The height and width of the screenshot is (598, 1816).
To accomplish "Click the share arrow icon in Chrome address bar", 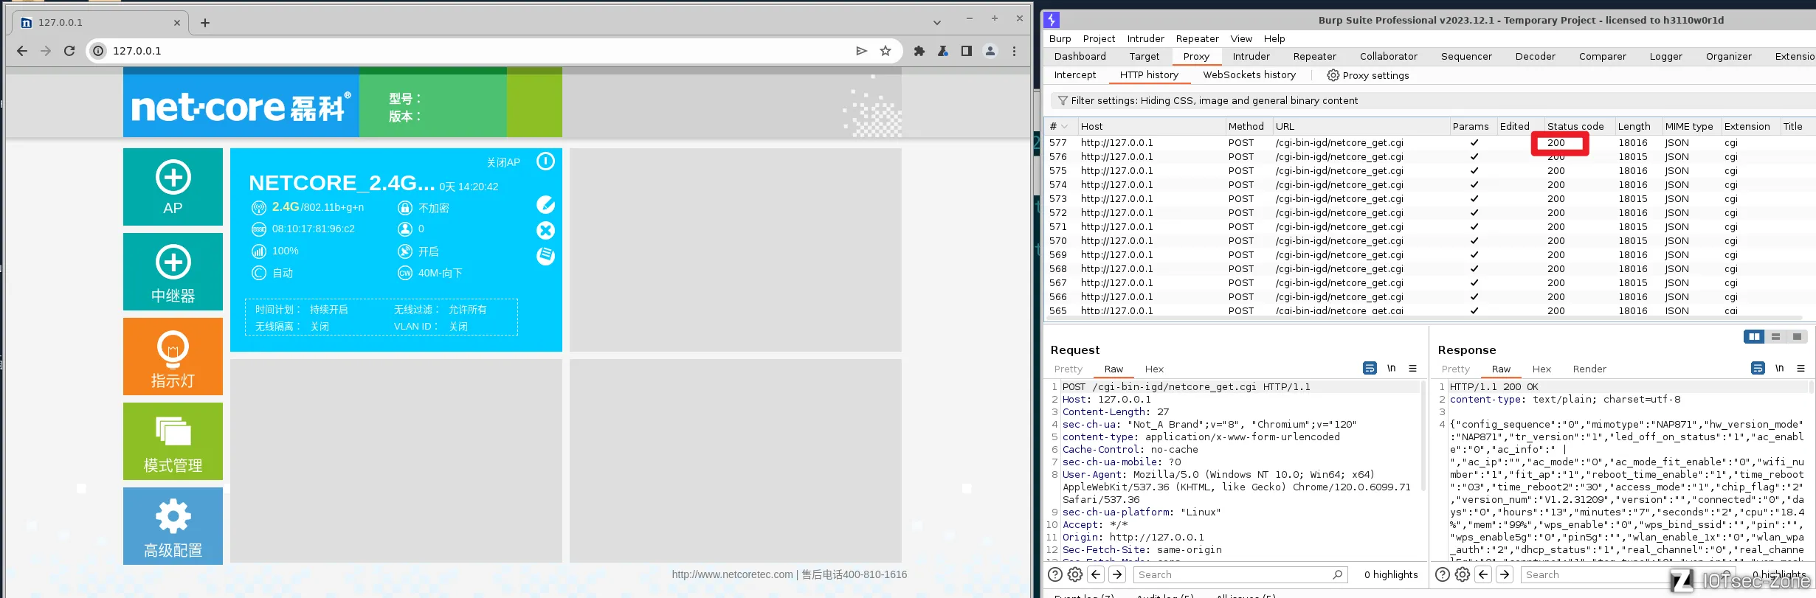I will [x=861, y=51].
